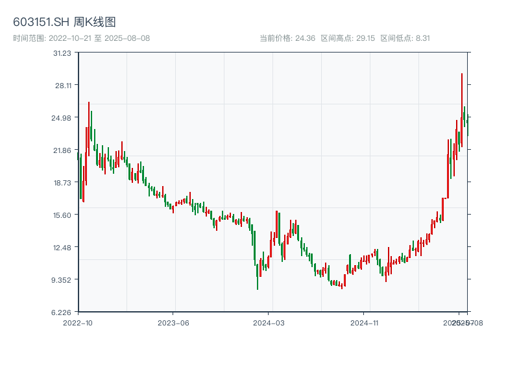Click the 2023-06 x-axis date label
The height and width of the screenshot is (389, 519).
click(173, 322)
